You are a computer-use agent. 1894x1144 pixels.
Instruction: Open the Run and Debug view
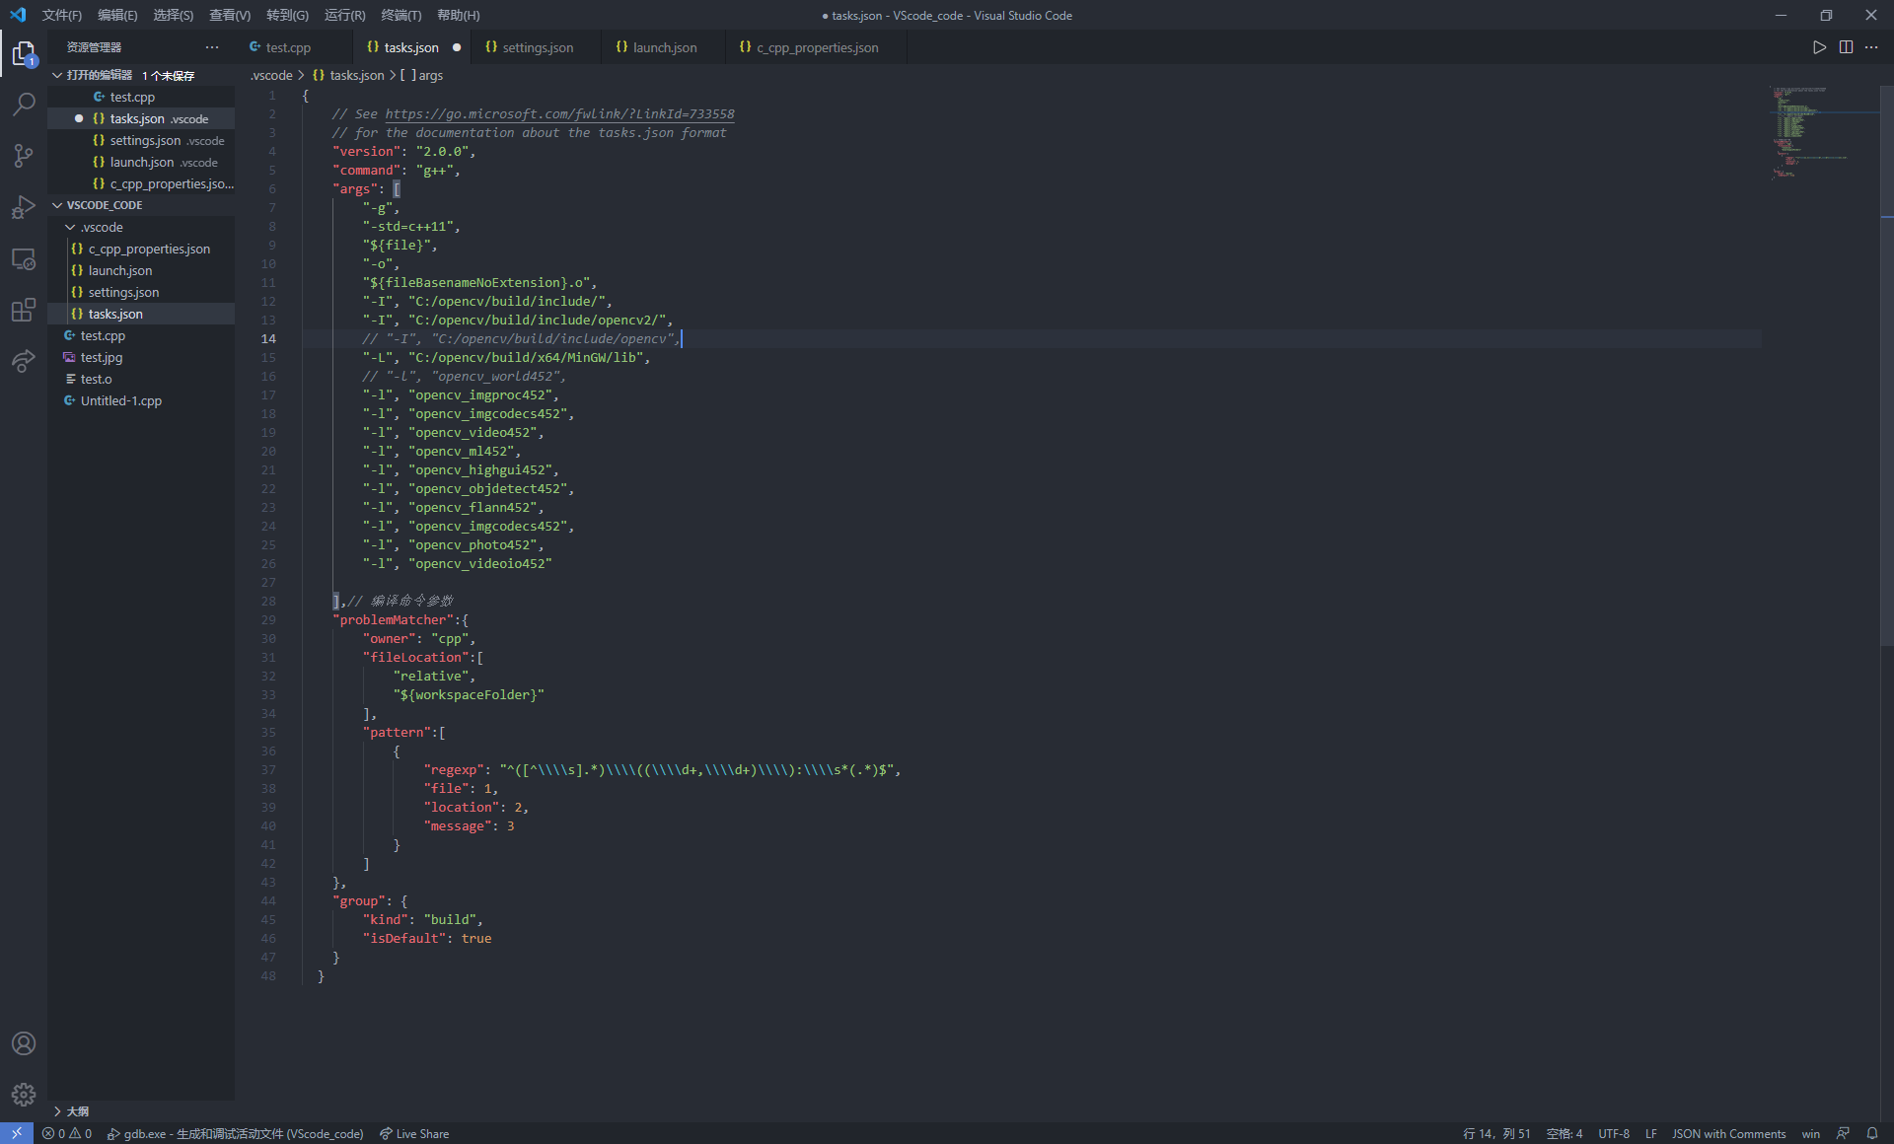point(24,208)
